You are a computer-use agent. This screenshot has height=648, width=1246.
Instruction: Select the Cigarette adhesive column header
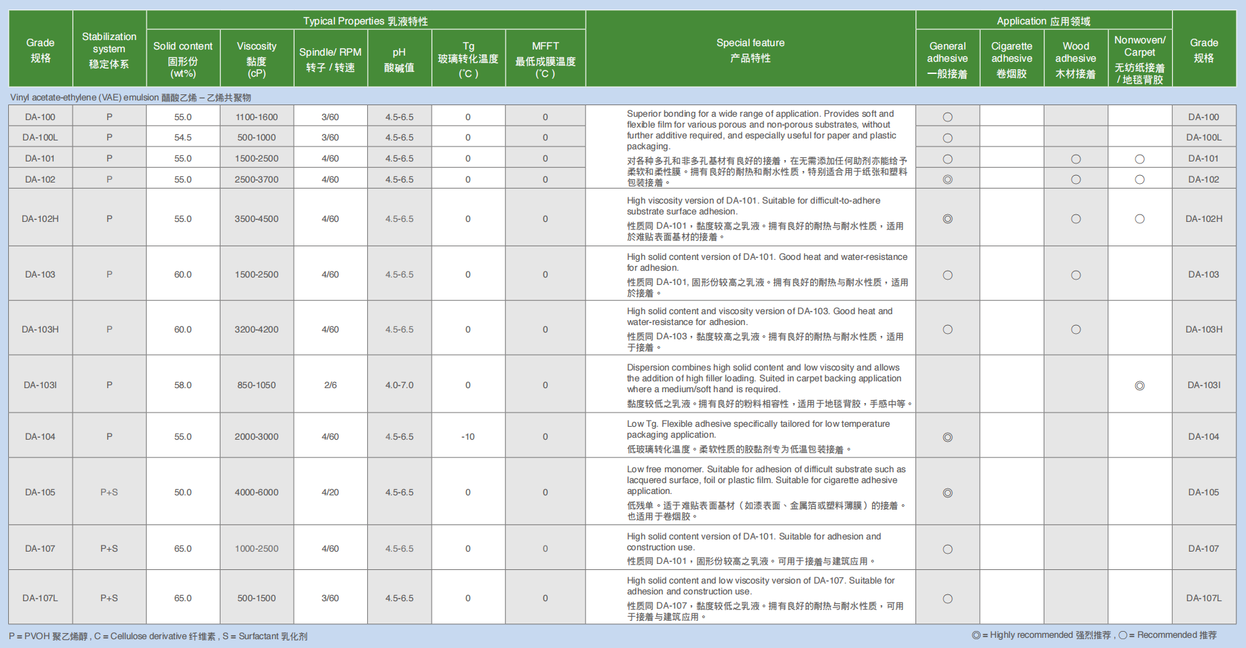[1011, 58]
